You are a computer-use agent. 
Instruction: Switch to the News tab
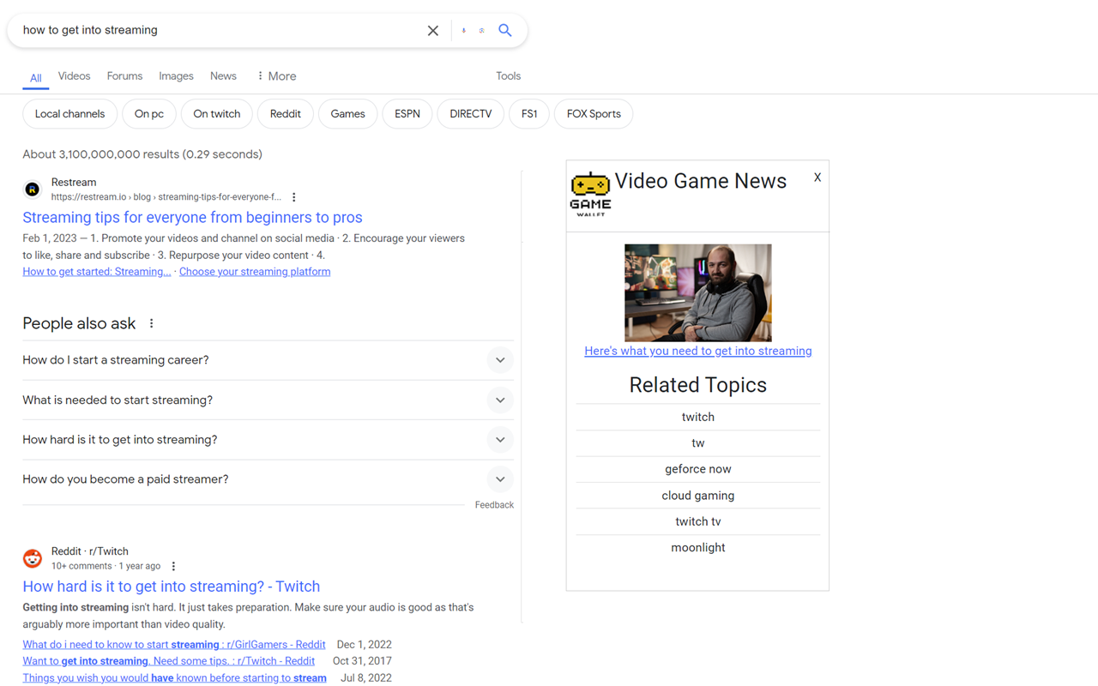coord(223,76)
